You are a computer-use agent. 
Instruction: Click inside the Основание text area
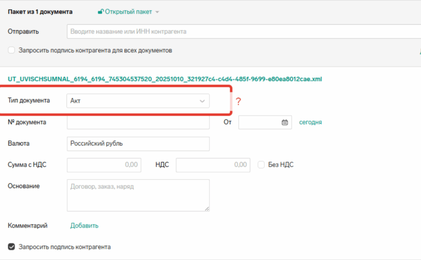138,195
